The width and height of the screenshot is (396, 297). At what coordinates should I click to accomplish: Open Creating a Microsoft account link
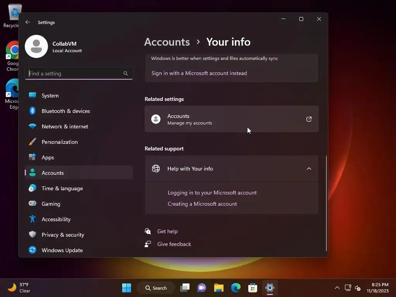click(202, 204)
